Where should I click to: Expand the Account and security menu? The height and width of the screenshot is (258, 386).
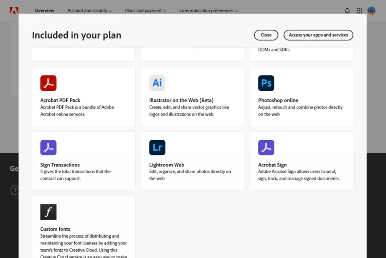coord(89,11)
